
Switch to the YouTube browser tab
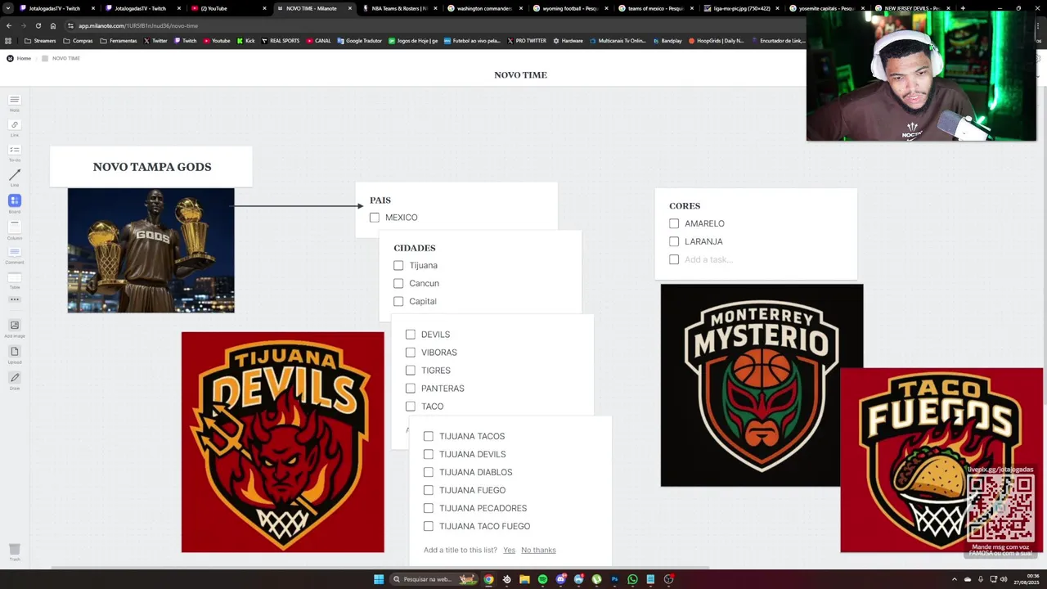pos(229,8)
